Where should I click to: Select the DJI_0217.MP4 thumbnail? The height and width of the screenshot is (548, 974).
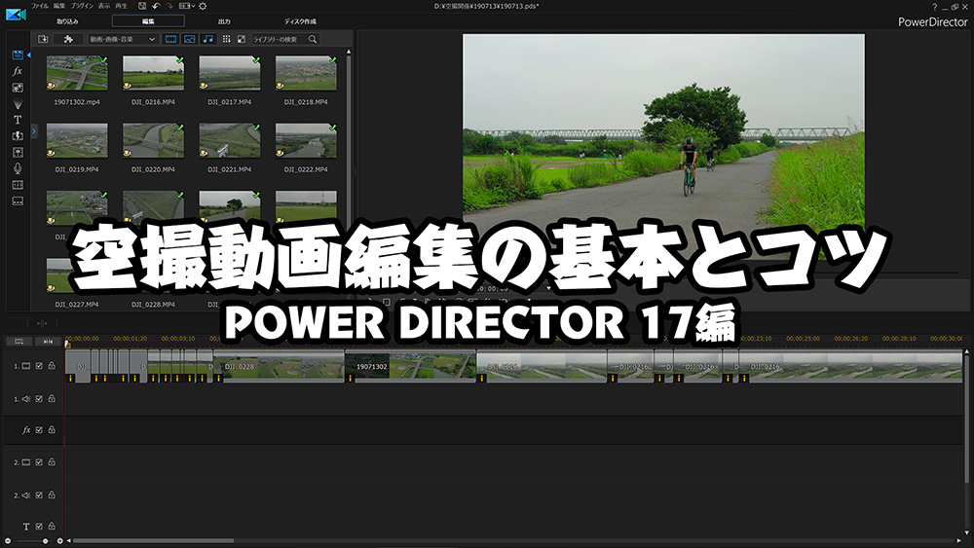[230, 73]
